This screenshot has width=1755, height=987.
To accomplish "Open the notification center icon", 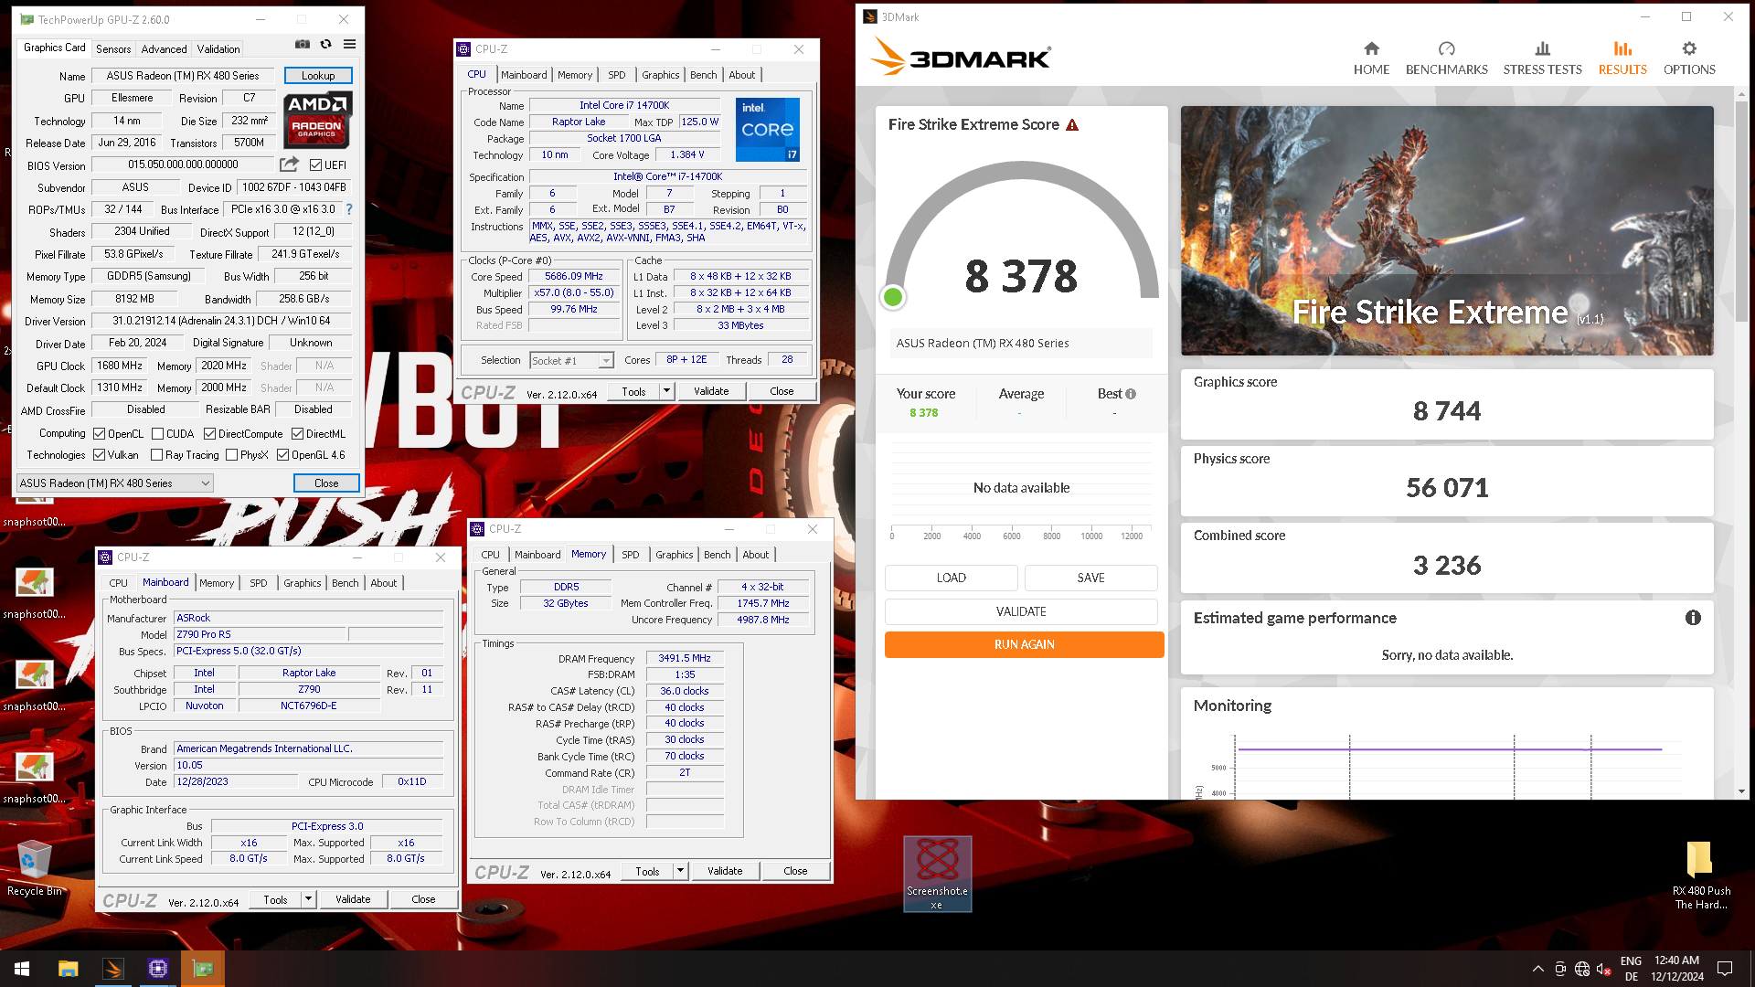I will [x=1725, y=969].
